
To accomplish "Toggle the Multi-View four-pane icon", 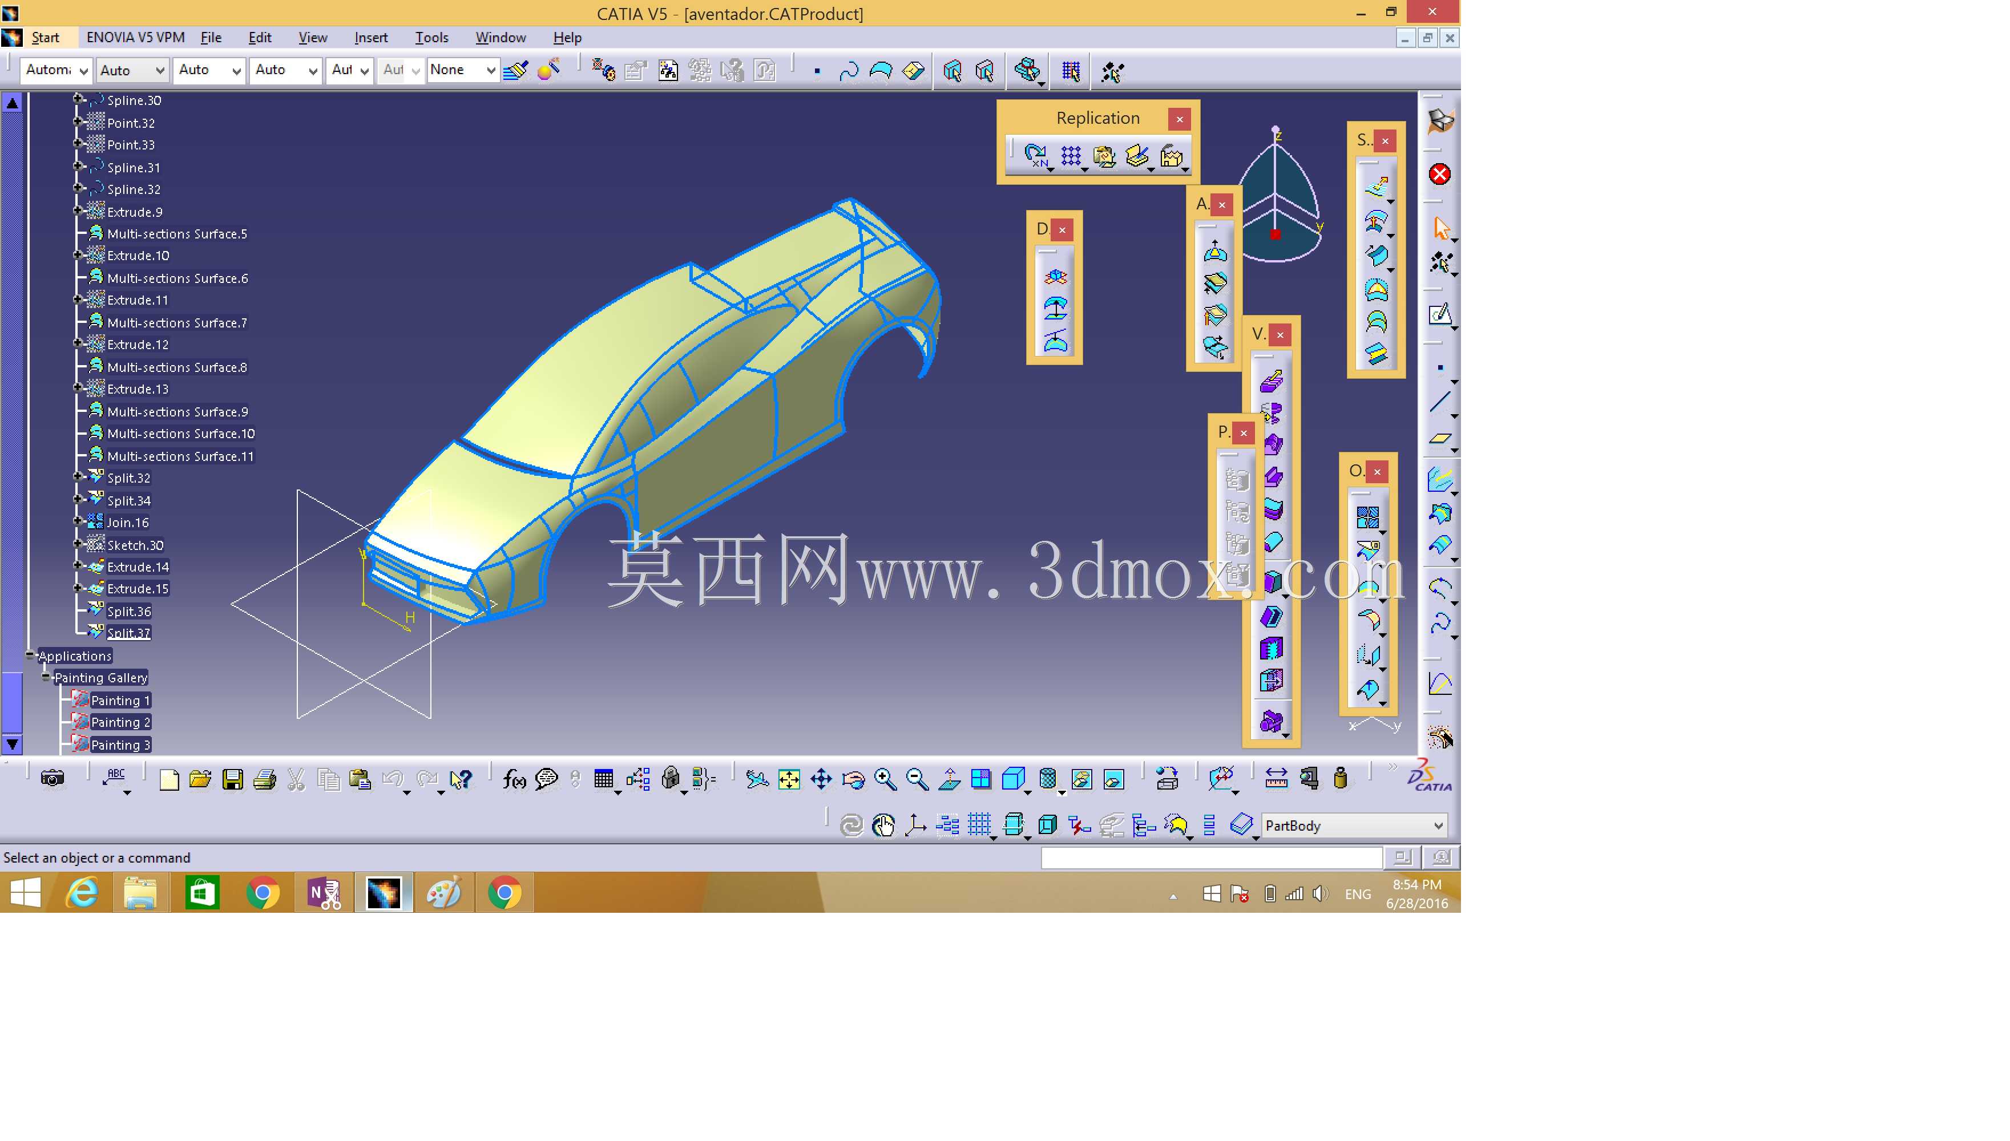I will [980, 779].
